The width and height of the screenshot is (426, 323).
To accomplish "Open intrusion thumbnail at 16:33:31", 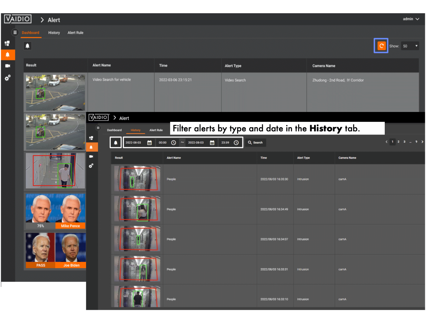I will click(137, 269).
